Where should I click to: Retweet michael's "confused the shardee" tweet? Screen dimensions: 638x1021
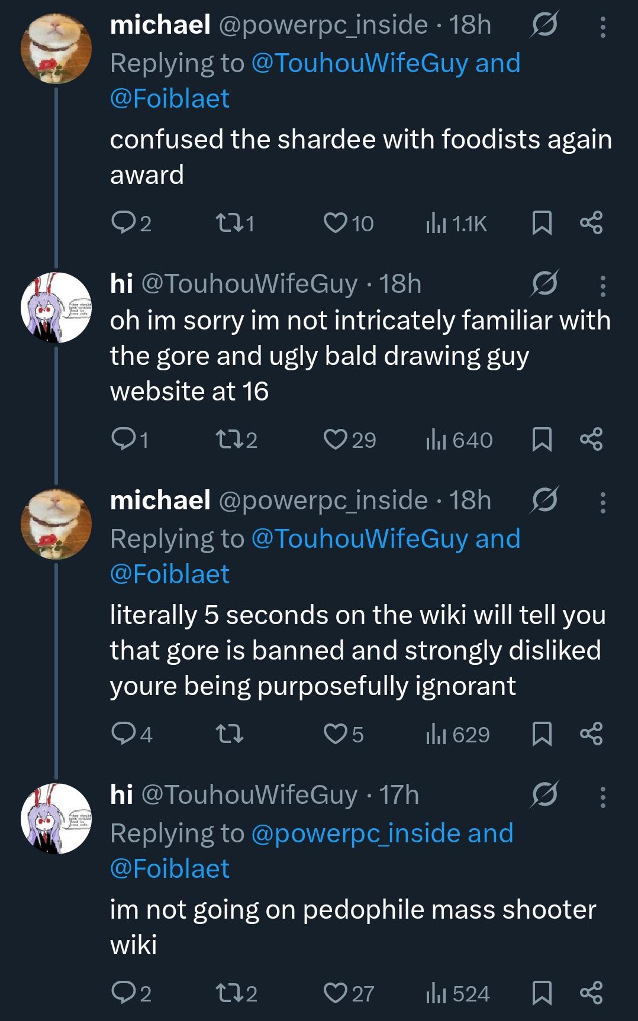click(x=227, y=223)
